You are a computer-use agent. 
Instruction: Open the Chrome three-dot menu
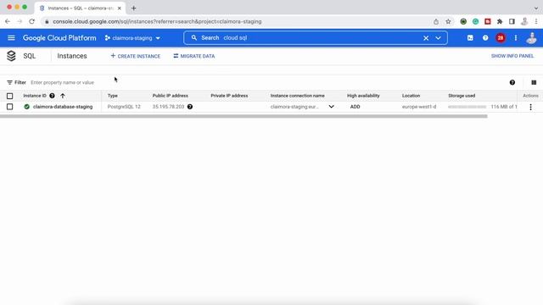pyautogui.click(x=536, y=21)
